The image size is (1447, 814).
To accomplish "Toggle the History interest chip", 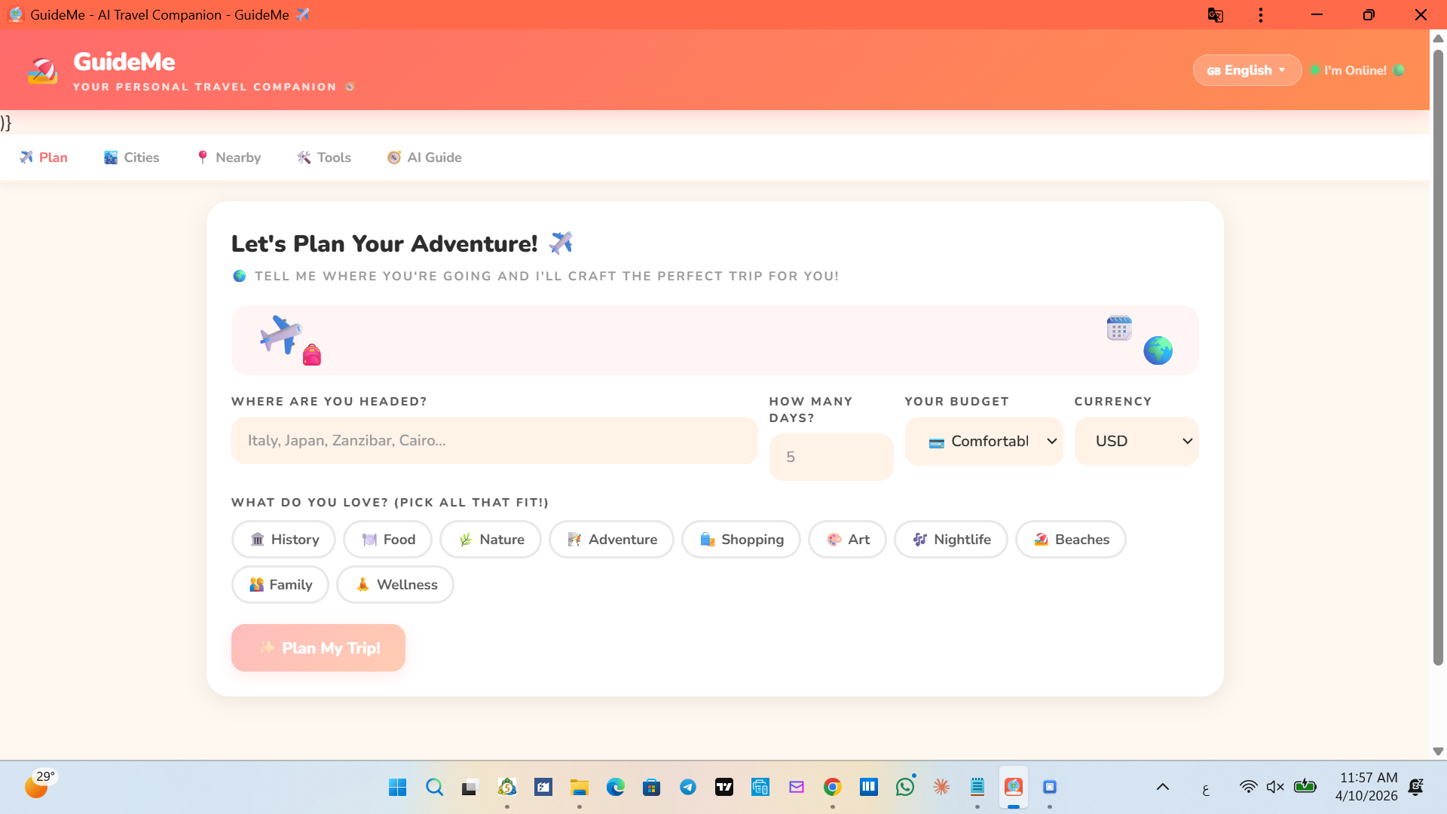I will point(283,539).
